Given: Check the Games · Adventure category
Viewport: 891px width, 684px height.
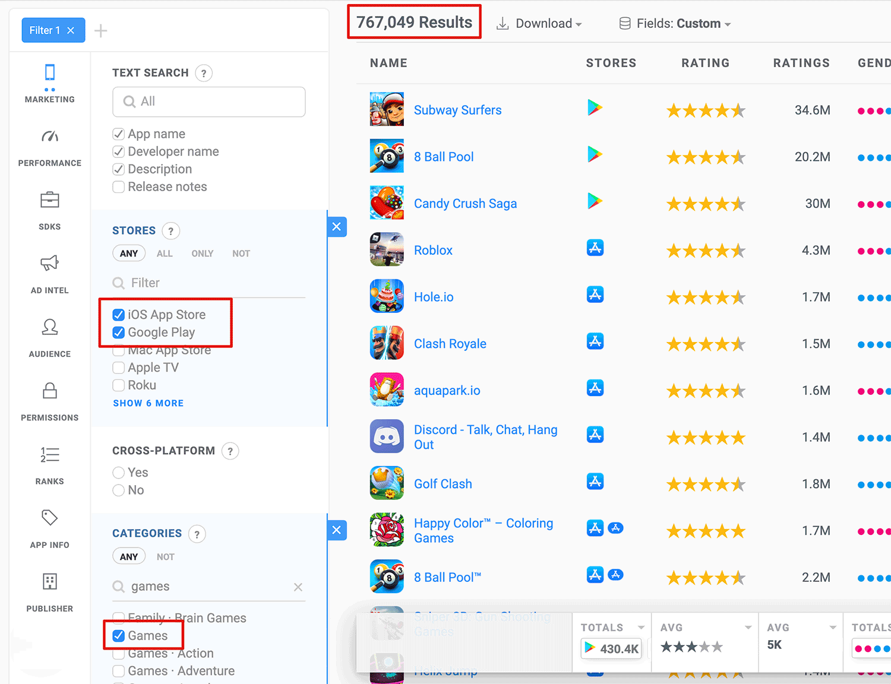Looking at the screenshot, I should click(x=119, y=671).
